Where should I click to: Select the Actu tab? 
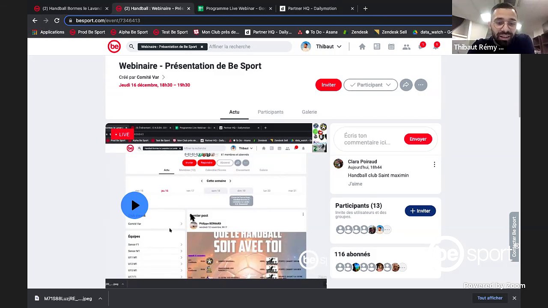click(234, 112)
